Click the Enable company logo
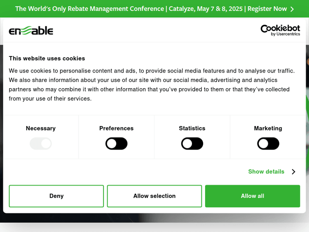 tap(31, 30)
